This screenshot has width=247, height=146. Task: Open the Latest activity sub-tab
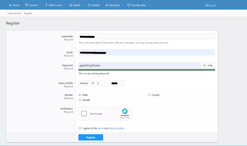pos(14,13)
